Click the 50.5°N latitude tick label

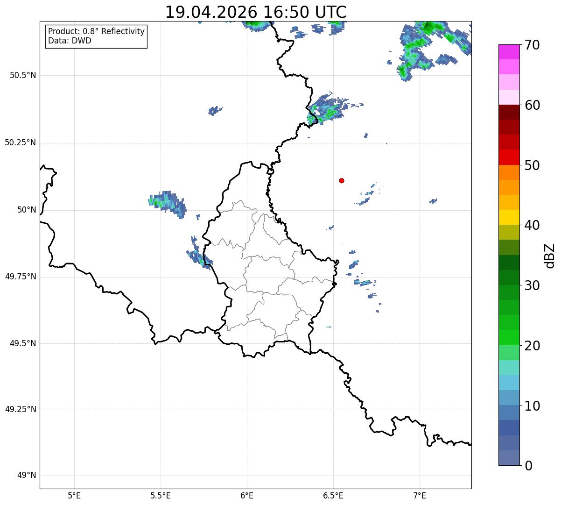(23, 75)
